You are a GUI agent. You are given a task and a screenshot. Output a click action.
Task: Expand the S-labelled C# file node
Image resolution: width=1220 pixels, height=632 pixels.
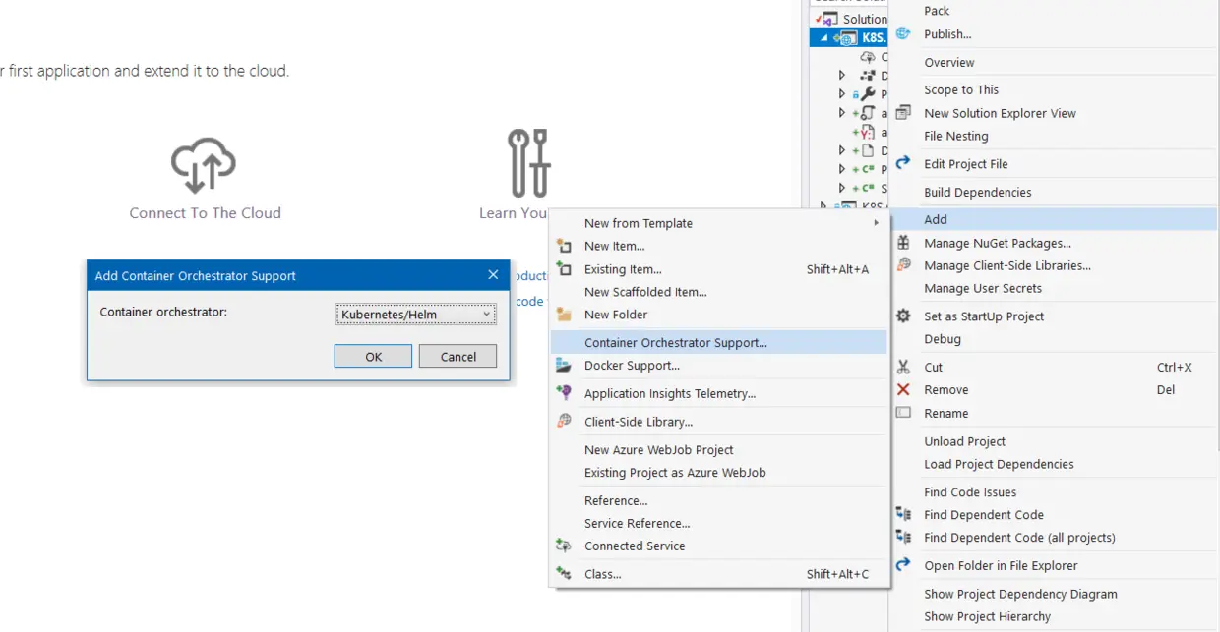[x=841, y=188]
